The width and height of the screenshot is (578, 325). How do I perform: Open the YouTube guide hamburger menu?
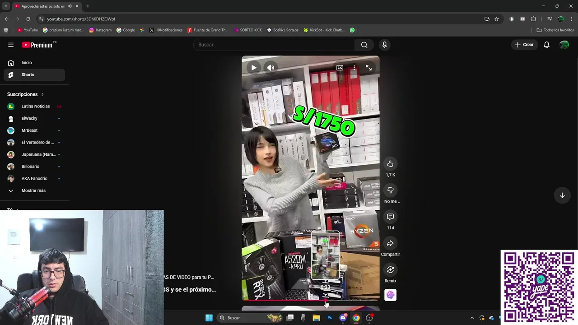click(11, 45)
